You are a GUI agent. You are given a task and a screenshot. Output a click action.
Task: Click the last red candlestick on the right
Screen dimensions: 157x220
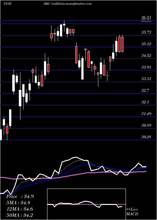pyautogui.click(x=122, y=44)
